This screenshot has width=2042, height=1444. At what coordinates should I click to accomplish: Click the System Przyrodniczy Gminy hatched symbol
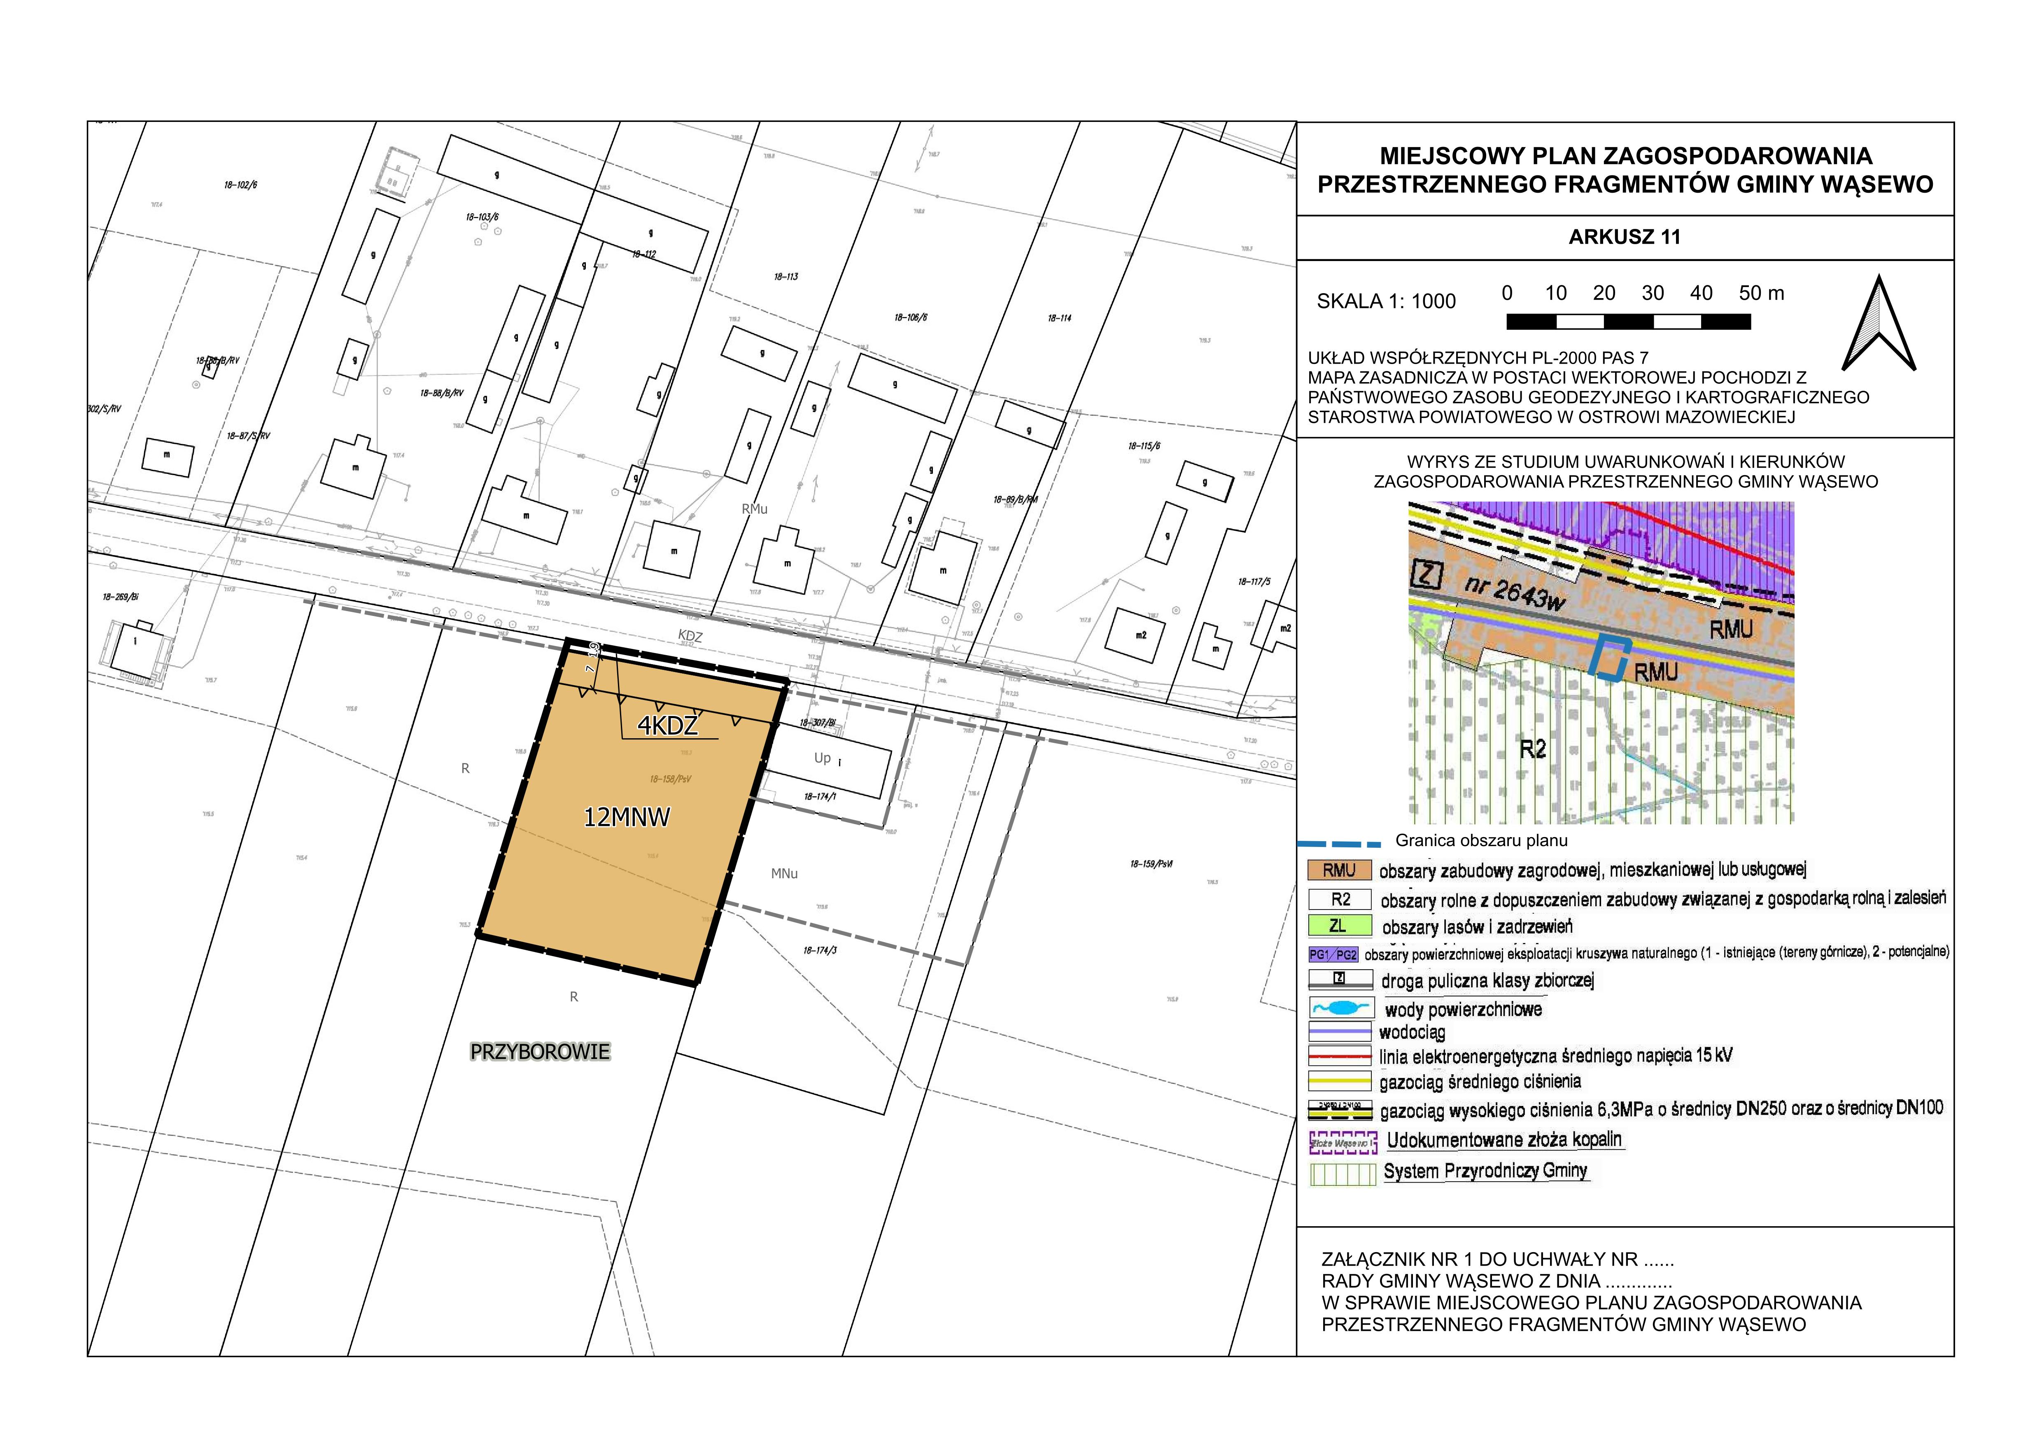[1343, 1174]
